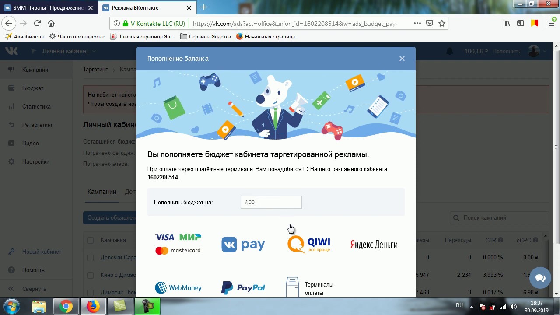Screen dimensions: 560x315
Task: Switch to Кампании tab
Action: [x=102, y=192]
